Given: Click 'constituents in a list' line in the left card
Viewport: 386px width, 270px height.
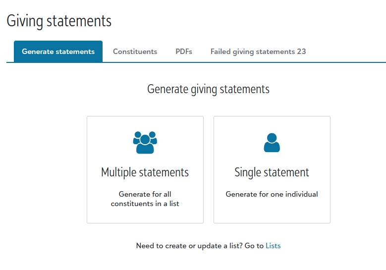Looking at the screenshot, I should click(x=145, y=204).
